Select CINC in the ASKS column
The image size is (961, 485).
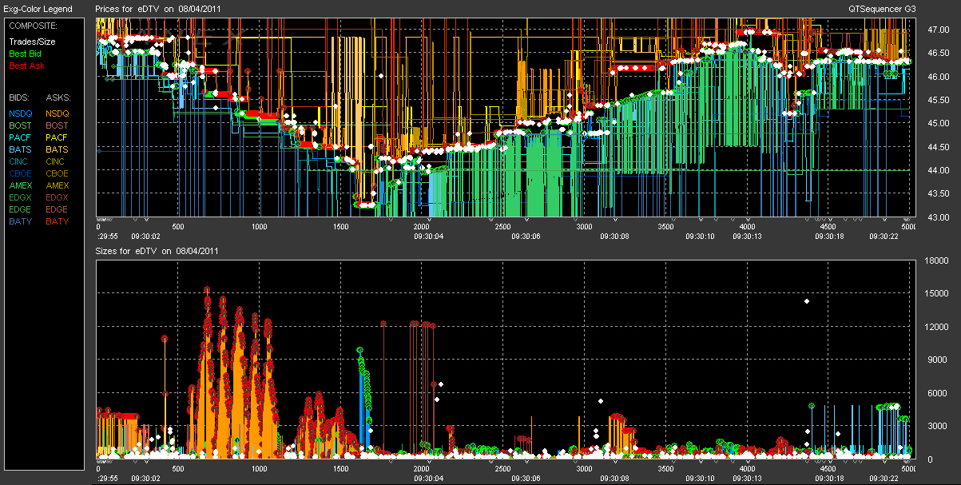coord(57,161)
